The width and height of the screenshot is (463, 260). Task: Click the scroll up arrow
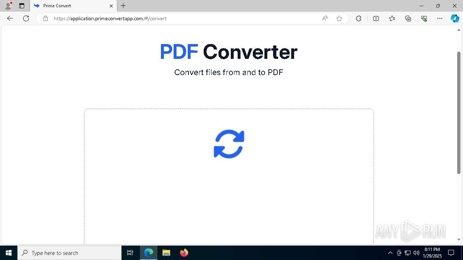click(459, 30)
